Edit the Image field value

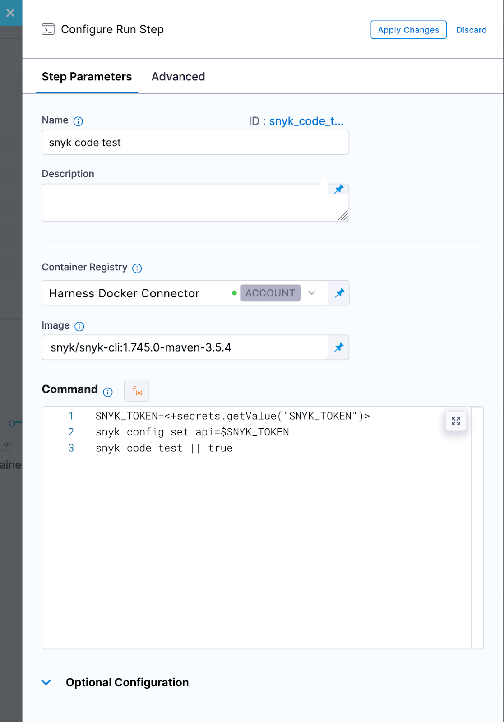185,347
